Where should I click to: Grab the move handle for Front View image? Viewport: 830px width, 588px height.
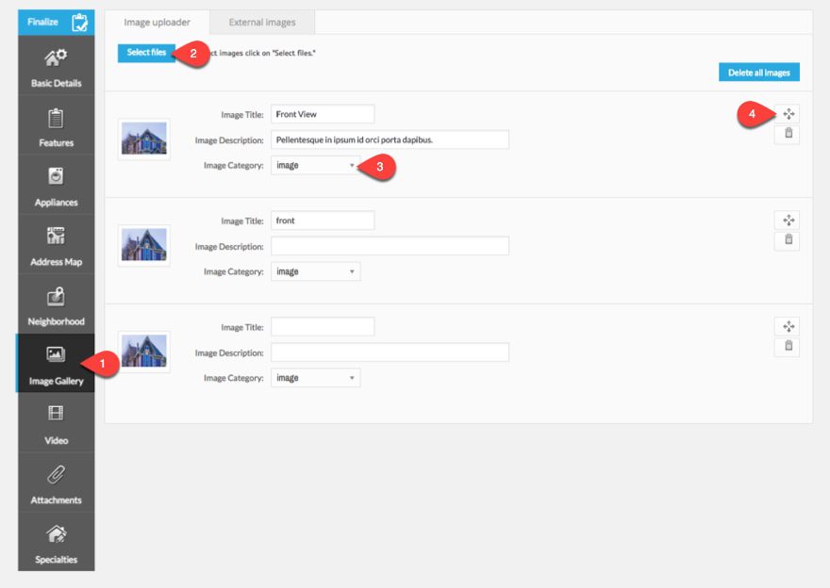(788, 113)
